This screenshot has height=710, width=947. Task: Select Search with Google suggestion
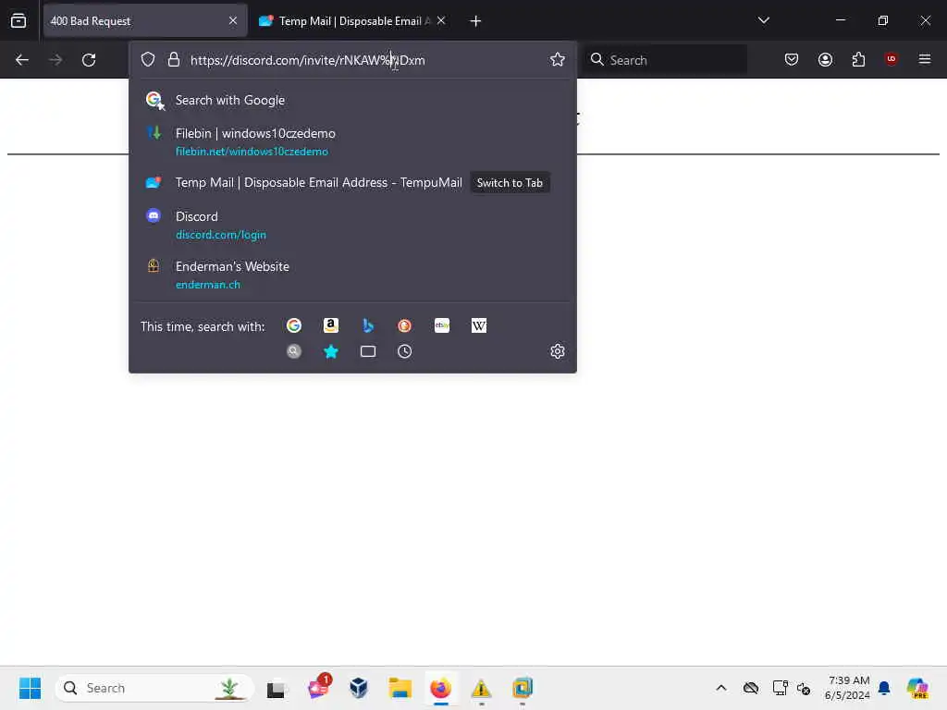(x=352, y=100)
